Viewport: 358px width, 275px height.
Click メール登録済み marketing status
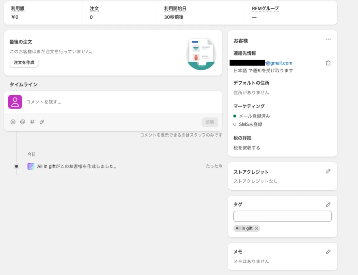254,116
